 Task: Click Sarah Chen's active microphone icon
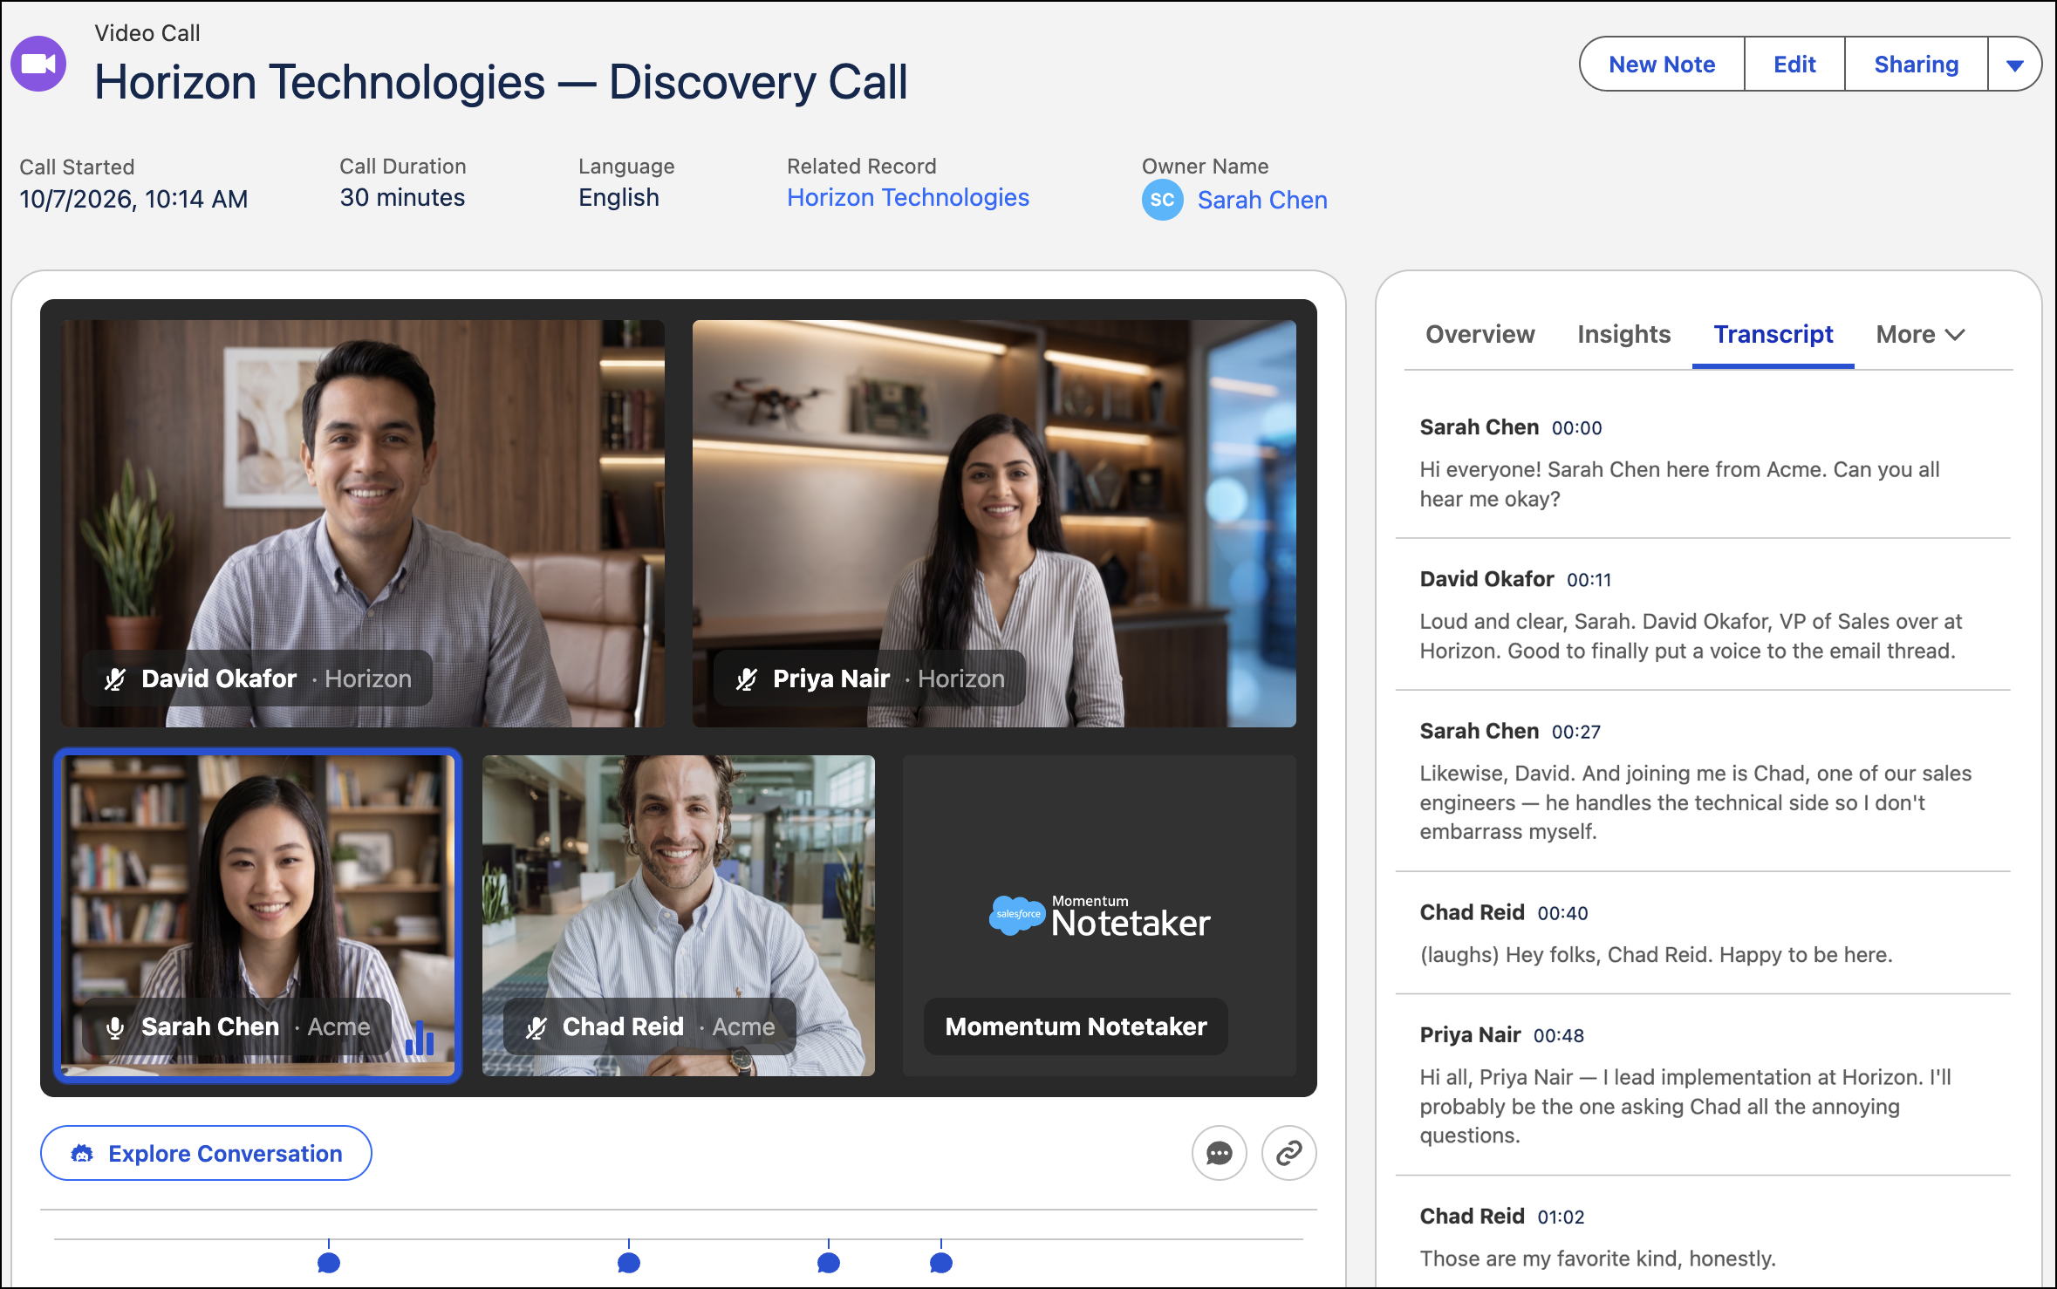[x=114, y=1026]
